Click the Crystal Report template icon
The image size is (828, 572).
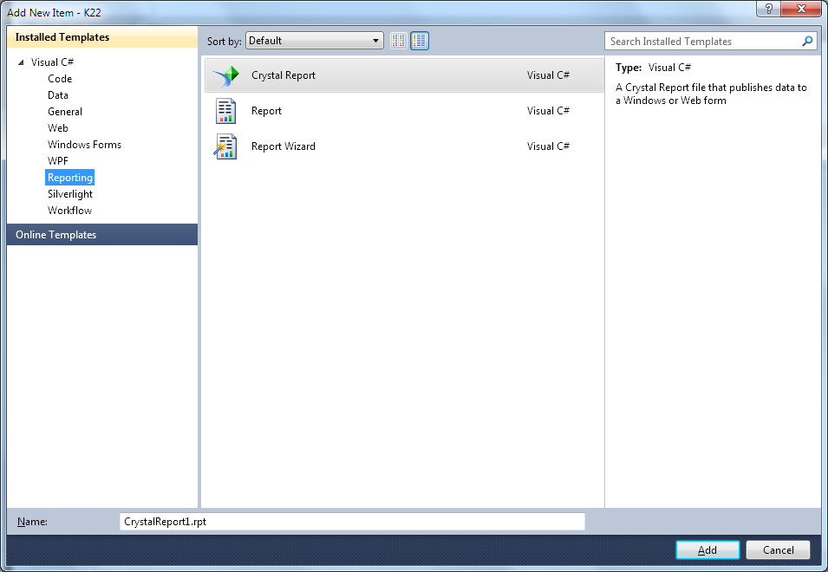click(226, 76)
